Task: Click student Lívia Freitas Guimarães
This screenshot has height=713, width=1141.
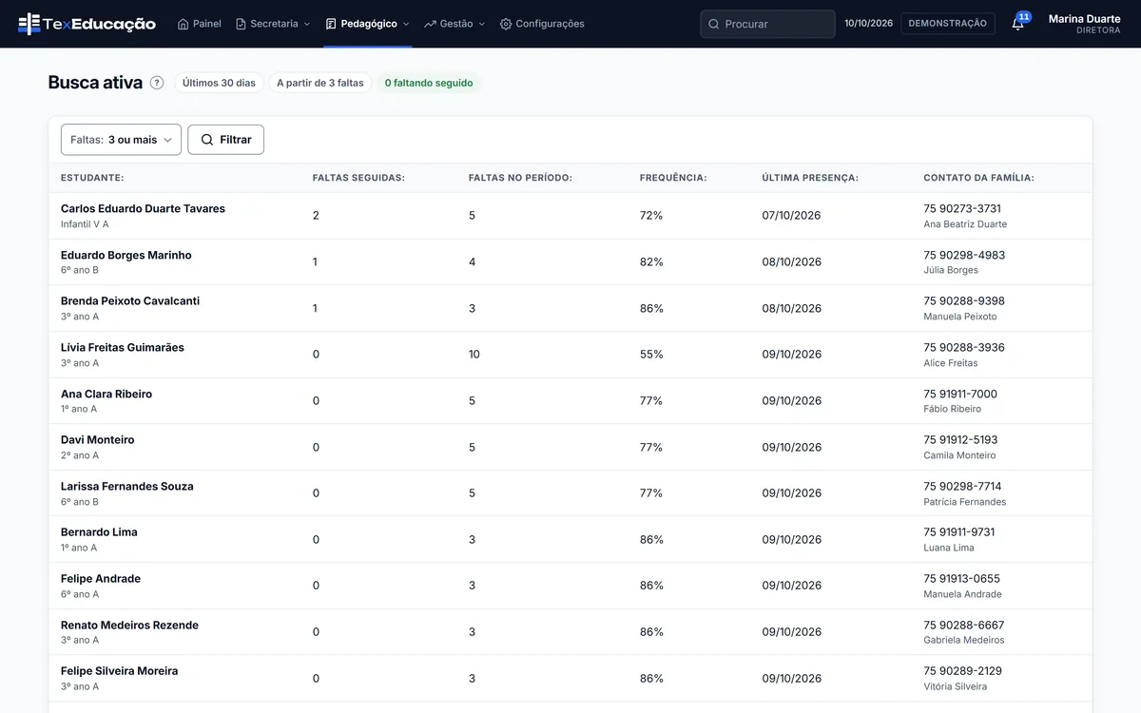Action: (123, 348)
